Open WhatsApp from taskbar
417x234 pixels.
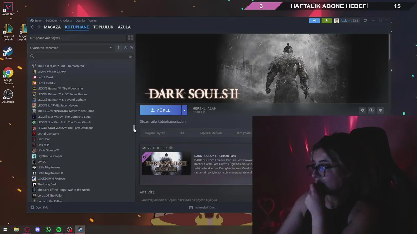click(x=48, y=230)
